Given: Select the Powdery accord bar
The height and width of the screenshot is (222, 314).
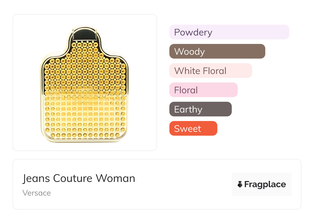Looking at the screenshot, I should click(x=229, y=32).
